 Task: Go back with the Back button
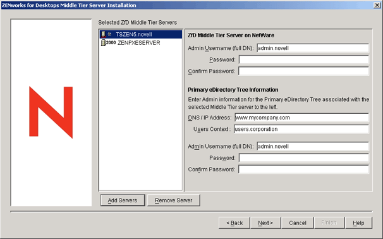(234, 223)
